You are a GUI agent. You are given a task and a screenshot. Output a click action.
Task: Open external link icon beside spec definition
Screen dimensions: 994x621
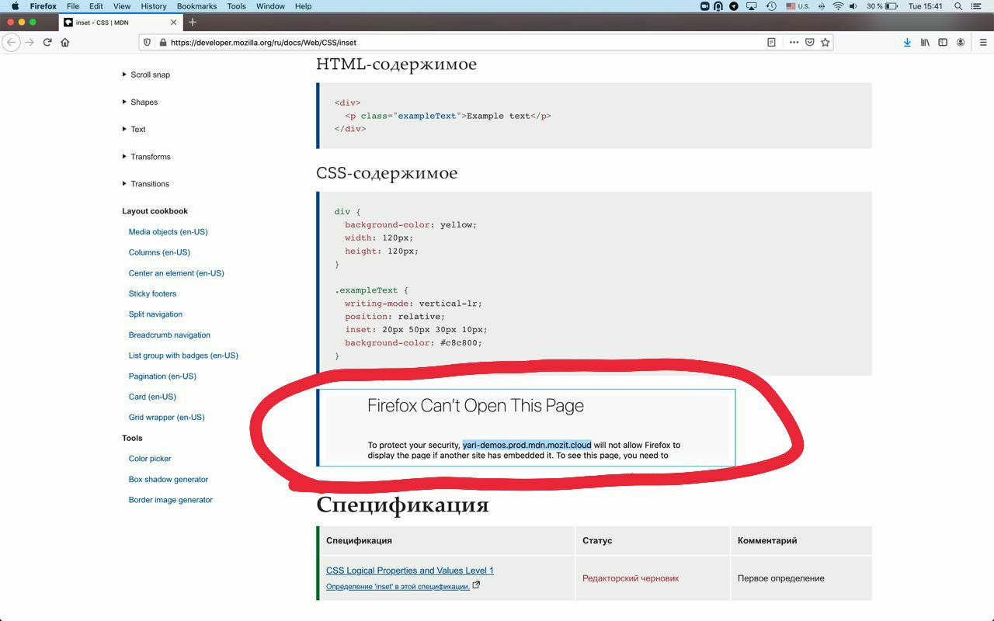pyautogui.click(x=476, y=585)
